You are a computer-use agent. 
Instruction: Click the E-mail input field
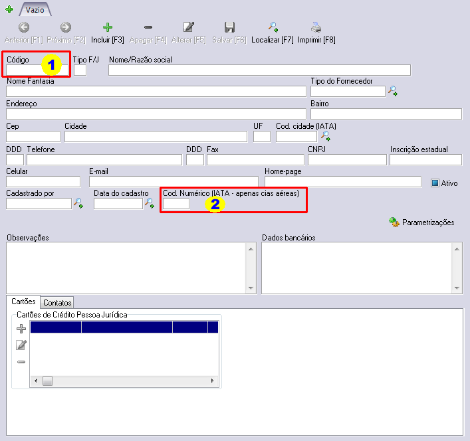coord(174,182)
